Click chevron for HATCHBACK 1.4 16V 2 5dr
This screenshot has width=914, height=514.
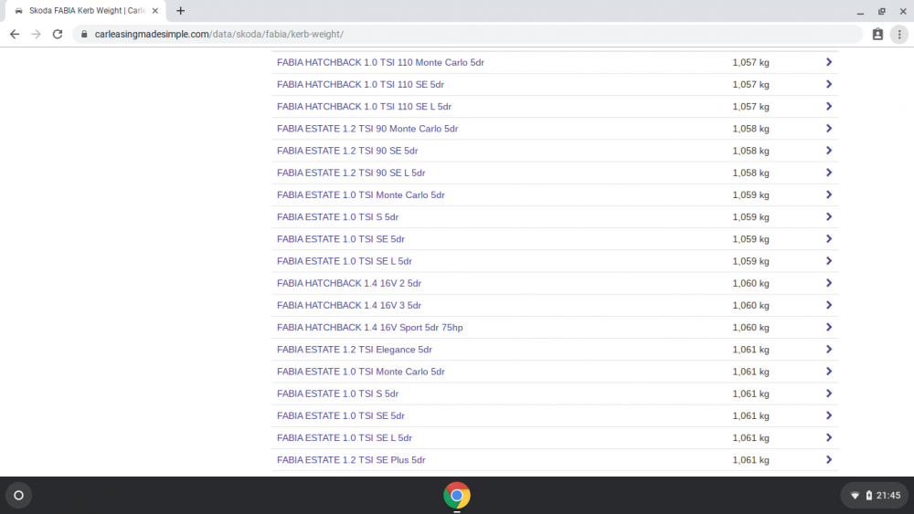[x=829, y=284]
